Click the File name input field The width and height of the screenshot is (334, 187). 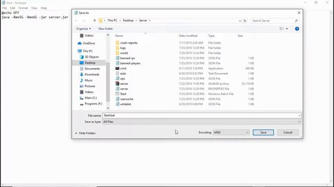pos(200,115)
